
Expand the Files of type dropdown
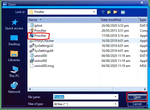pyautogui.click(x=115, y=104)
